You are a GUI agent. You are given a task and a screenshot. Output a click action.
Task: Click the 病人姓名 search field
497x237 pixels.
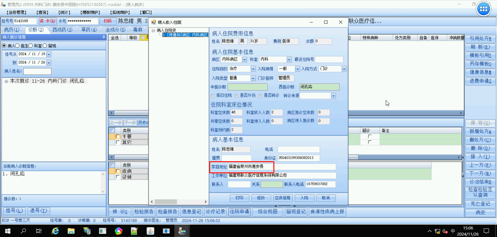tap(37, 71)
